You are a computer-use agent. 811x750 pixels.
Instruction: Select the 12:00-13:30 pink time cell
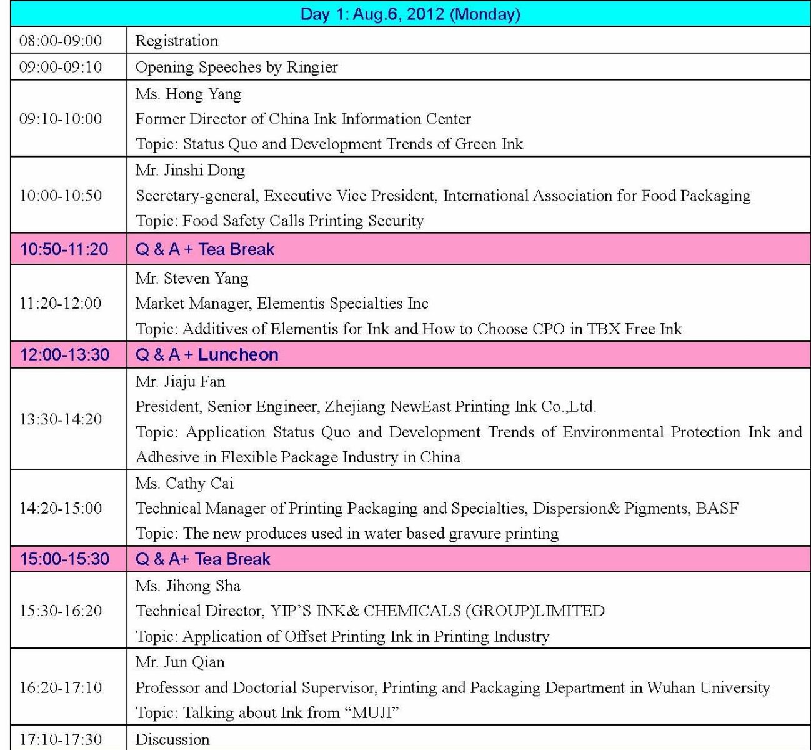[x=69, y=354]
